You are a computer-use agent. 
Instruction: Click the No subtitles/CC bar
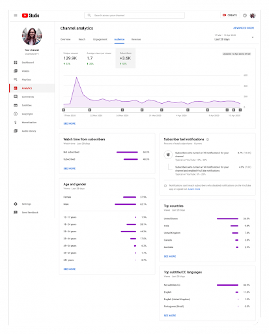[x=227, y=285]
